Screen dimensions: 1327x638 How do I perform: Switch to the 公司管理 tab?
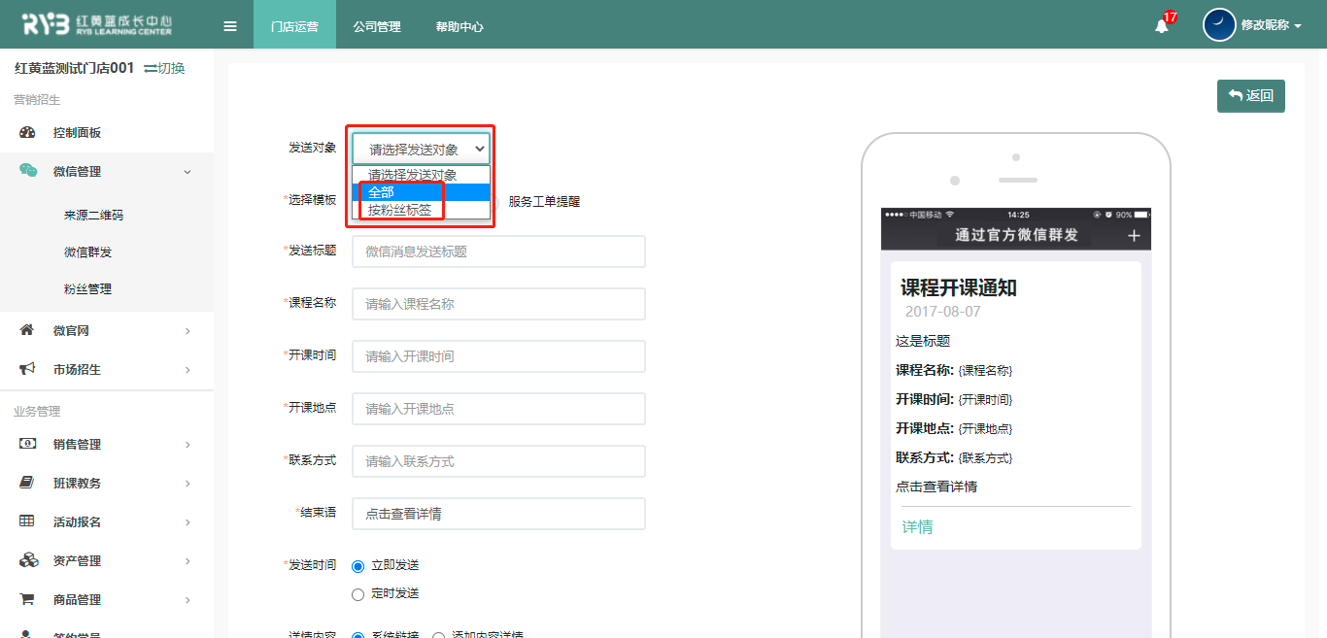pos(377,26)
